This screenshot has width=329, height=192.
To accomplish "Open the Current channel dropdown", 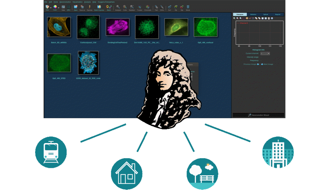I will click(265, 54).
